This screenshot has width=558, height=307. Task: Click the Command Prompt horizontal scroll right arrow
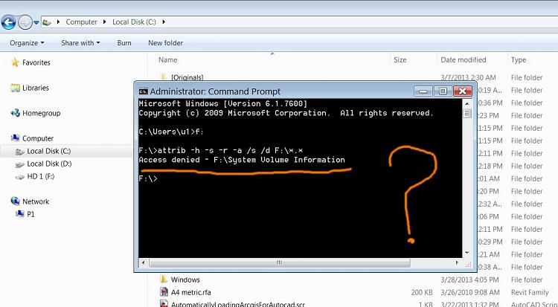pos(457,263)
